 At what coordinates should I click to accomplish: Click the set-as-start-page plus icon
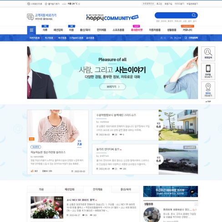[29, 4]
